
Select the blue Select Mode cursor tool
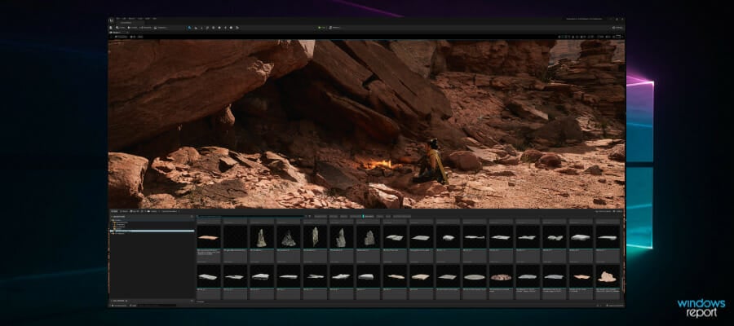[189, 28]
